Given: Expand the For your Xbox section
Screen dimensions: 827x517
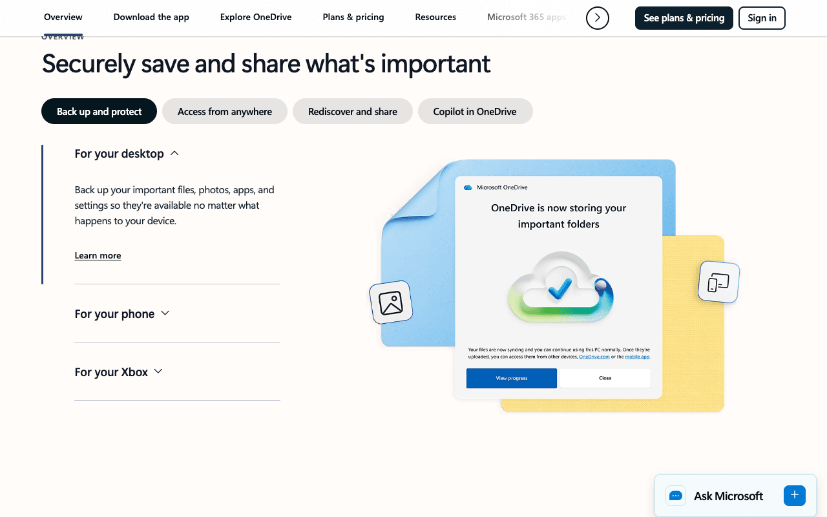Looking at the screenshot, I should [x=119, y=372].
